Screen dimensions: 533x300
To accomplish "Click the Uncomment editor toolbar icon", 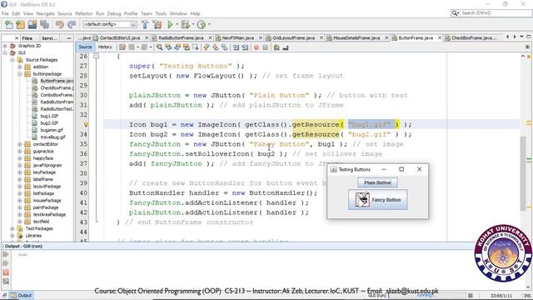I will coord(286,47).
